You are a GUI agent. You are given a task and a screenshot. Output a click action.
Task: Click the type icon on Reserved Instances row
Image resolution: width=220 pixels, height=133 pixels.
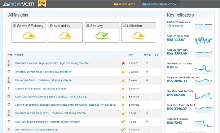click(x=9, y=63)
